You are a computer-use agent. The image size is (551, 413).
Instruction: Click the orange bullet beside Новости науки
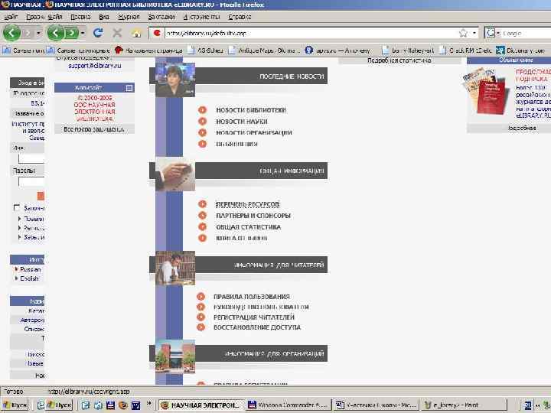[x=202, y=121]
